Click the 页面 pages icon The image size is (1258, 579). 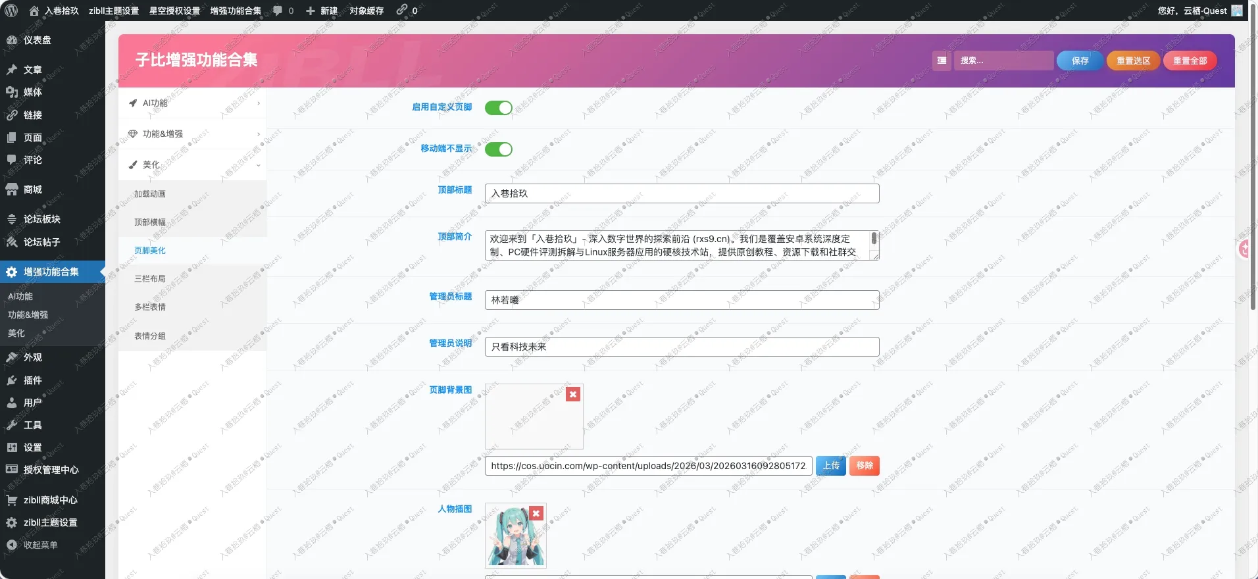[12, 138]
